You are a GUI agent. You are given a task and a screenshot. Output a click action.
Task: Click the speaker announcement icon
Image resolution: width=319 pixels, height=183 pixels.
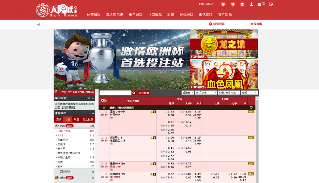coord(39,24)
